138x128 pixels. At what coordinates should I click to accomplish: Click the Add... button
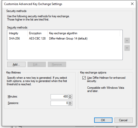tap(16, 64)
